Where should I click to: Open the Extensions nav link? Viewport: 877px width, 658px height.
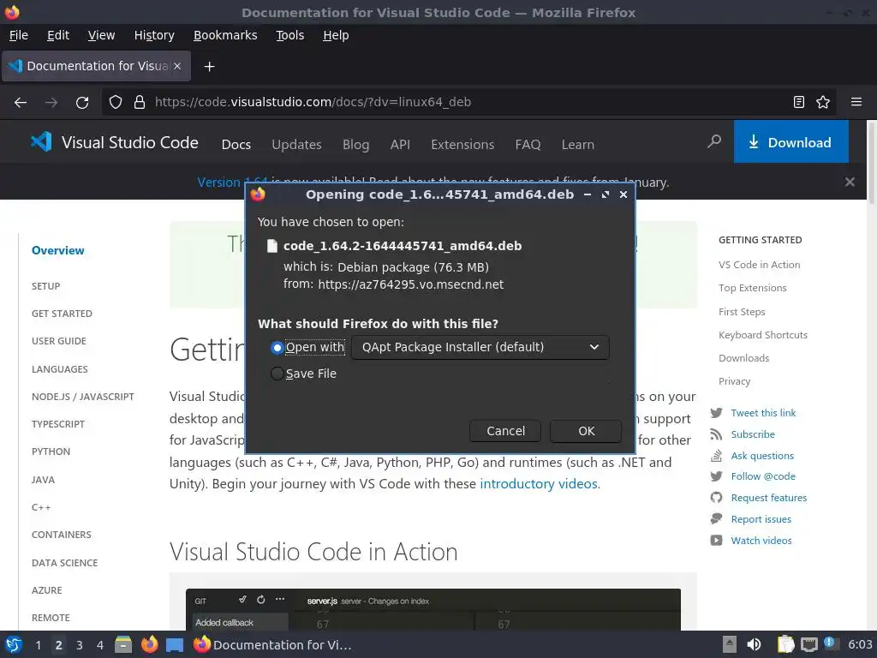[x=462, y=144]
